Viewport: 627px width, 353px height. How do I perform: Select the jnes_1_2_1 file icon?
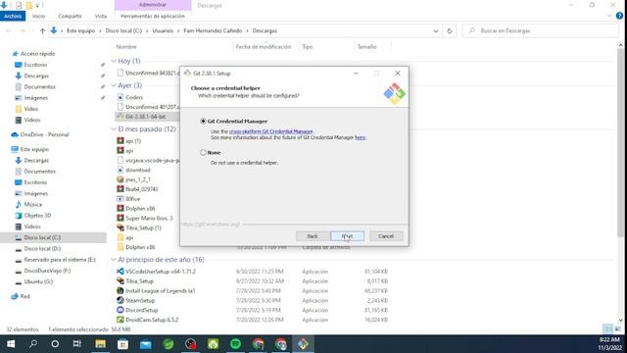coord(120,179)
